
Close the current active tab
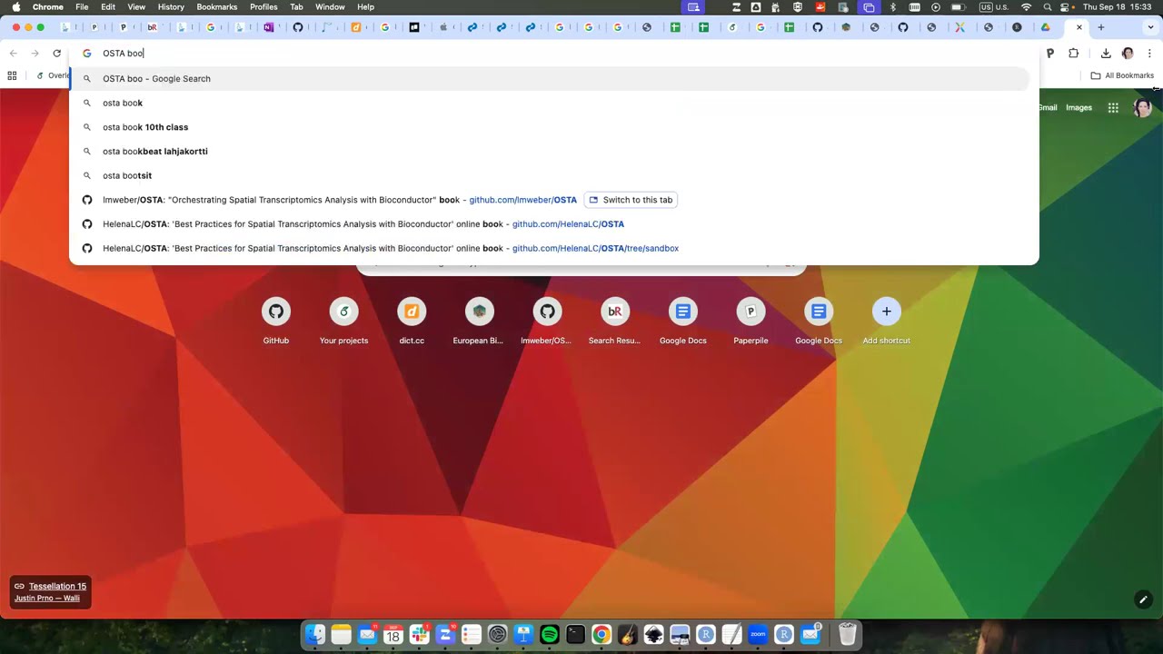(x=1079, y=27)
